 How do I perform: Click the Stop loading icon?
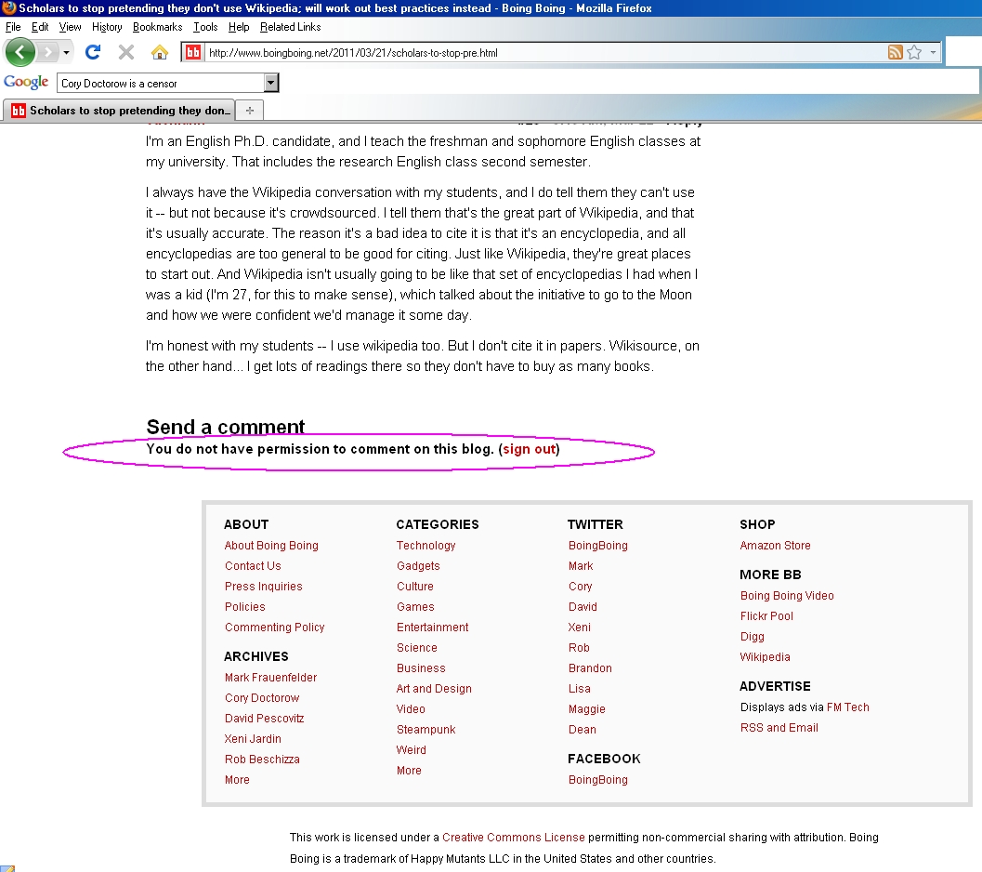pos(126,52)
